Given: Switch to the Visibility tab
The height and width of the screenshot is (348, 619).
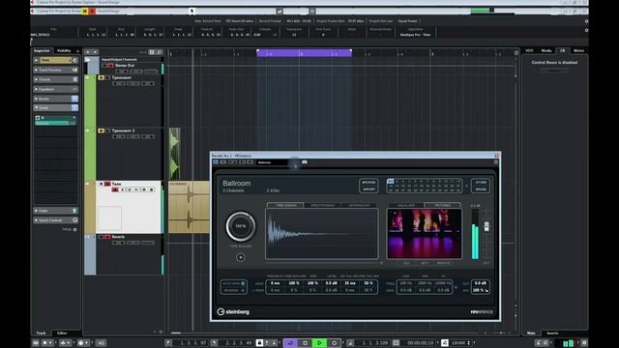Looking at the screenshot, I should coord(64,51).
